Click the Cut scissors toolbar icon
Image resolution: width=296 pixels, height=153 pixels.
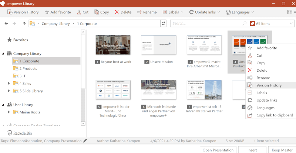(79, 12)
